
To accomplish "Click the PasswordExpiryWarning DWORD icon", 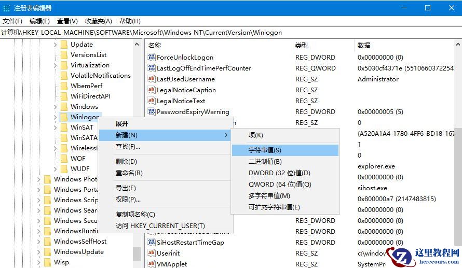I will [152, 111].
